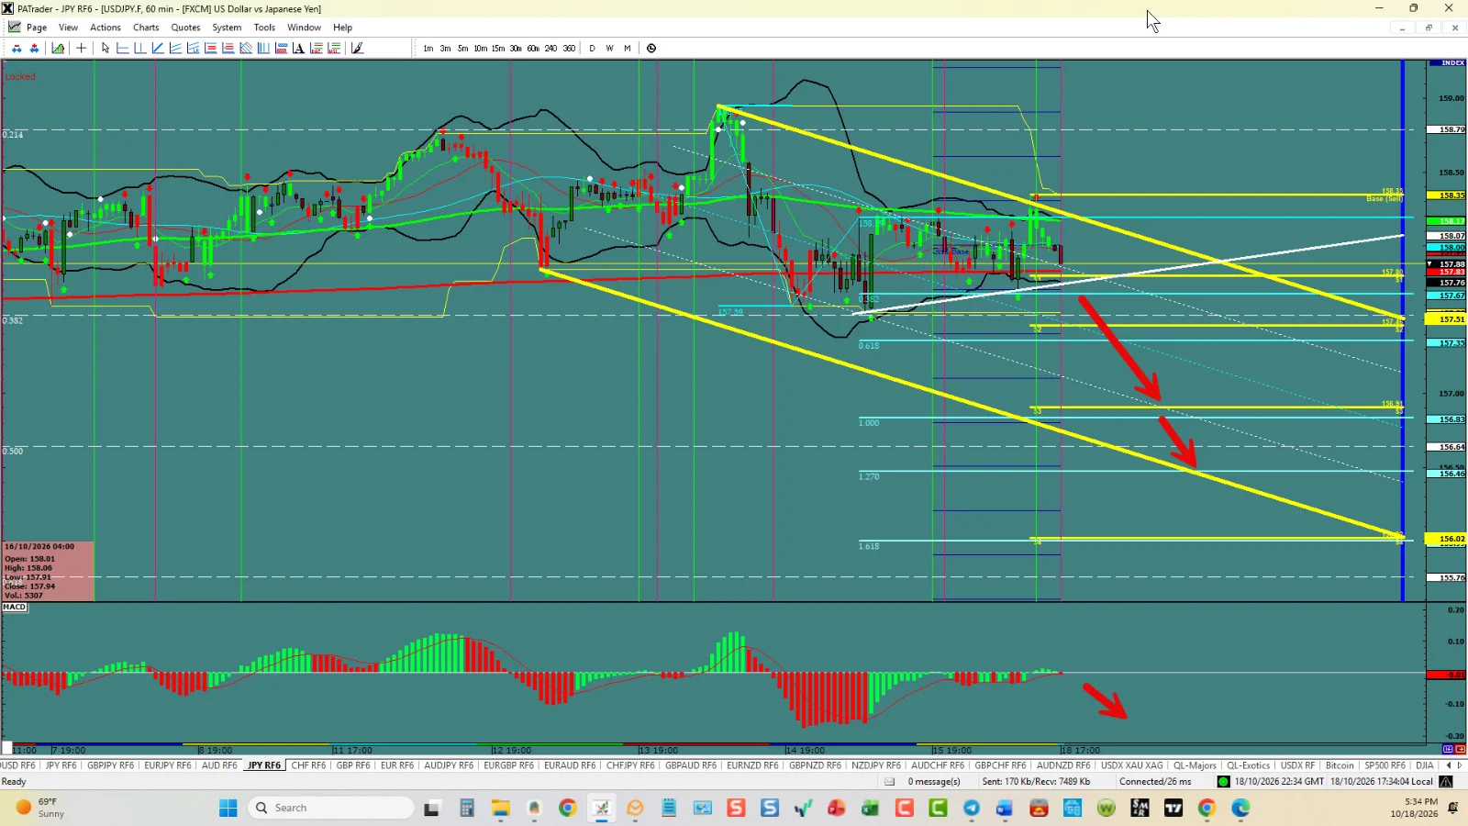The image size is (1468, 826).
Task: Click the Connected/26 ms status text
Action: tap(1155, 782)
